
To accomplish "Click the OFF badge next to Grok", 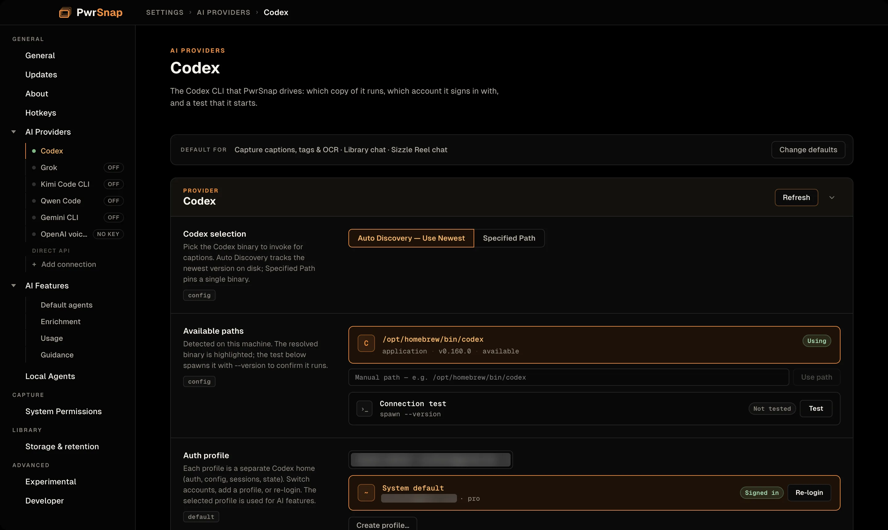I will click(113, 168).
